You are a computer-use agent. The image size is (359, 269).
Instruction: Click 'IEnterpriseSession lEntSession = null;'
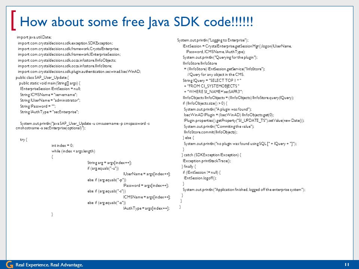[x=50, y=89]
